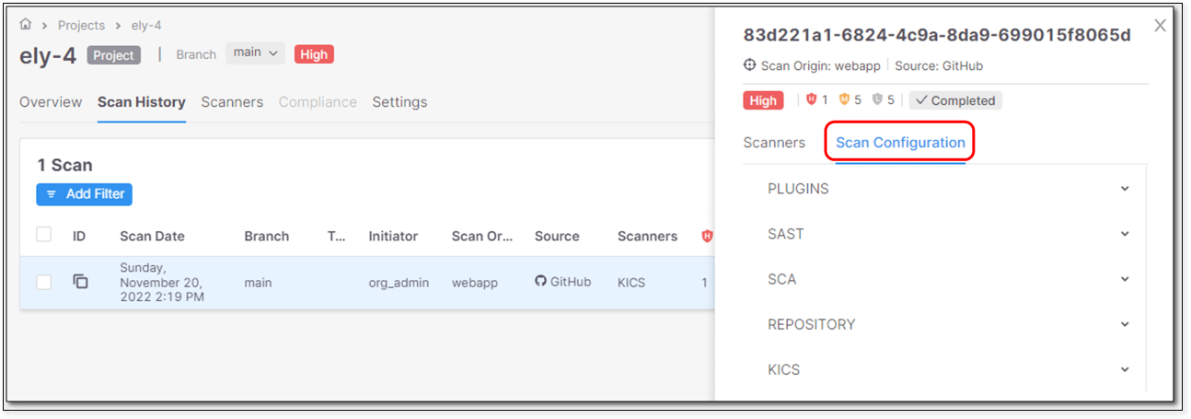Click the gray low severity shield icon

877,100
